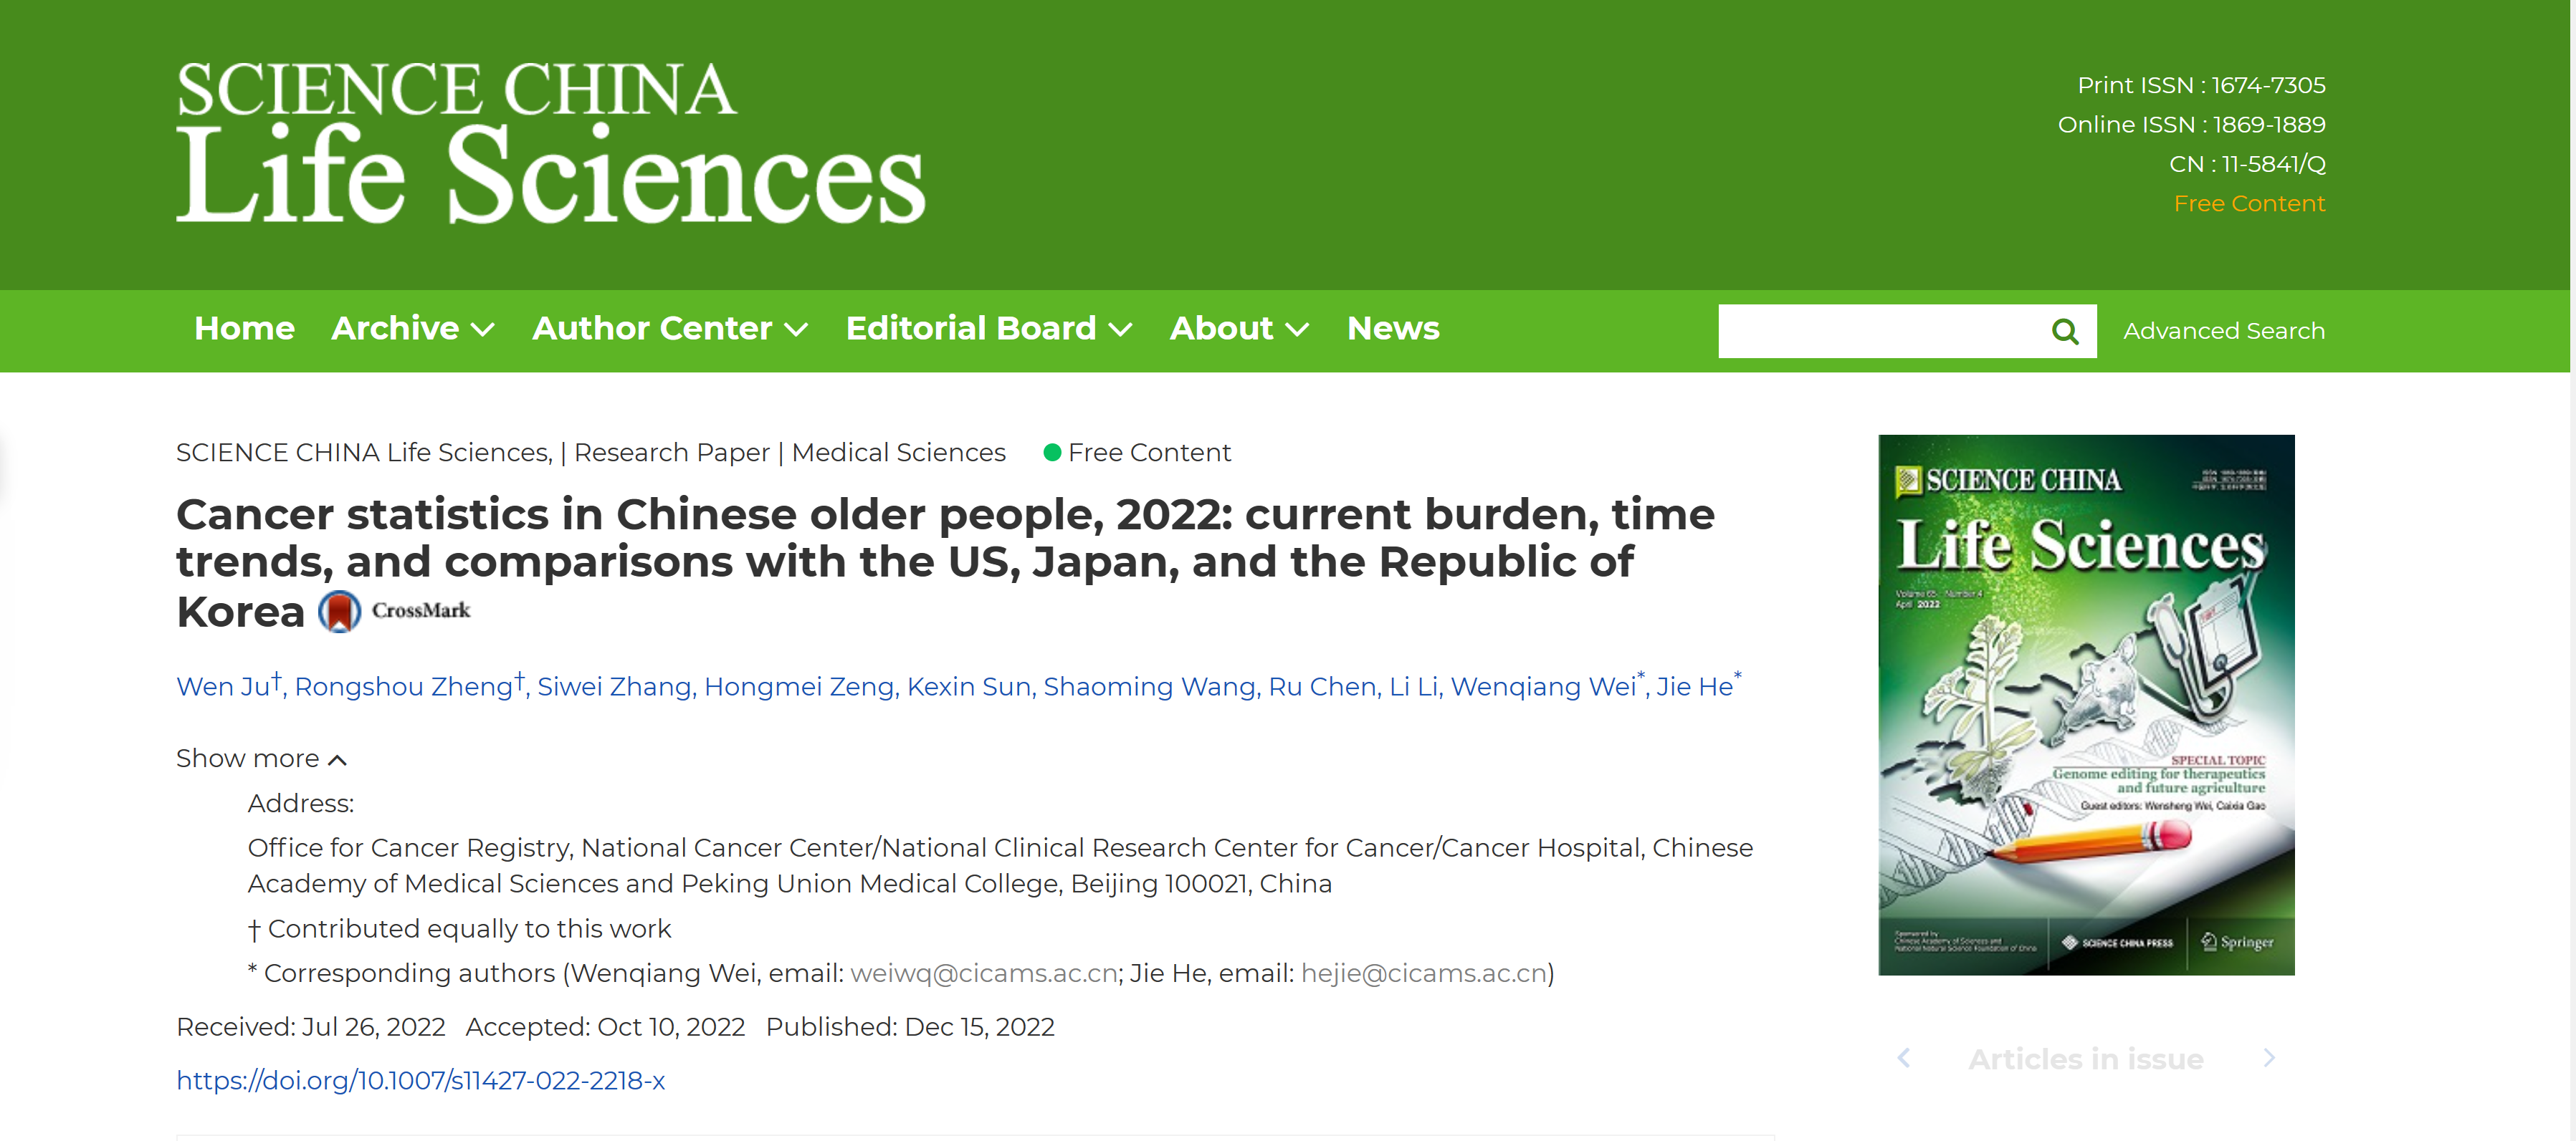Screen dimensions: 2576x1141
Task: Open the News menu item
Action: [1392, 329]
